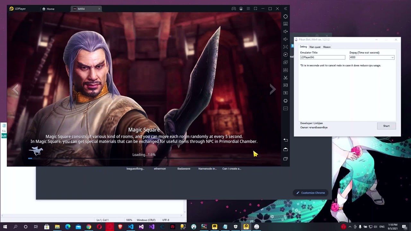Collapse the LDPlayer sidebar with double-arrow
This screenshot has height=231, width=411.
point(285,9)
